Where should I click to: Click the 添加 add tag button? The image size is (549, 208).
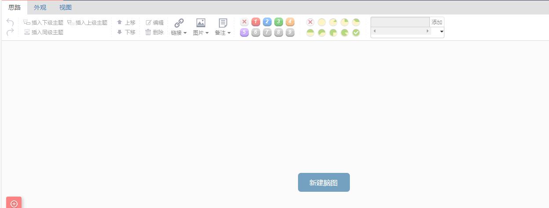[x=437, y=22]
